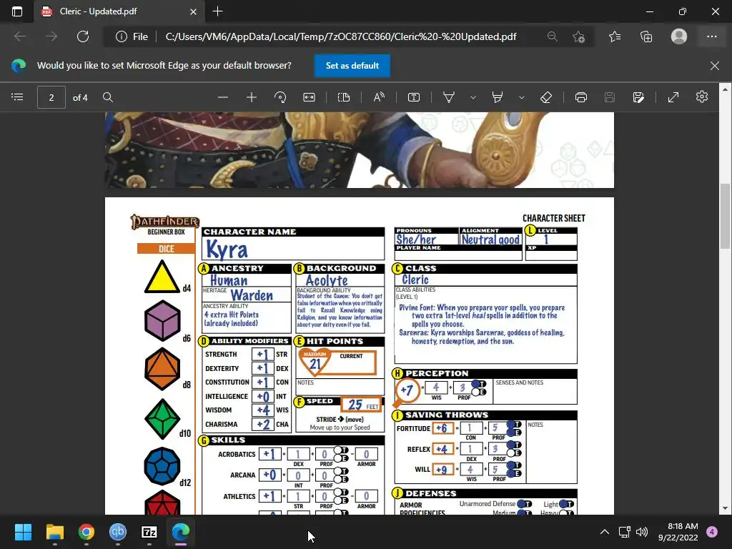Click the Human ancestry text

click(x=229, y=280)
